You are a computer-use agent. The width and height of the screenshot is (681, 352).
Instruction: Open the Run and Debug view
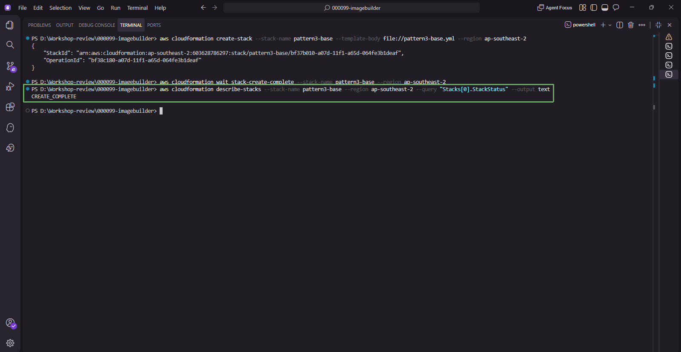10,87
